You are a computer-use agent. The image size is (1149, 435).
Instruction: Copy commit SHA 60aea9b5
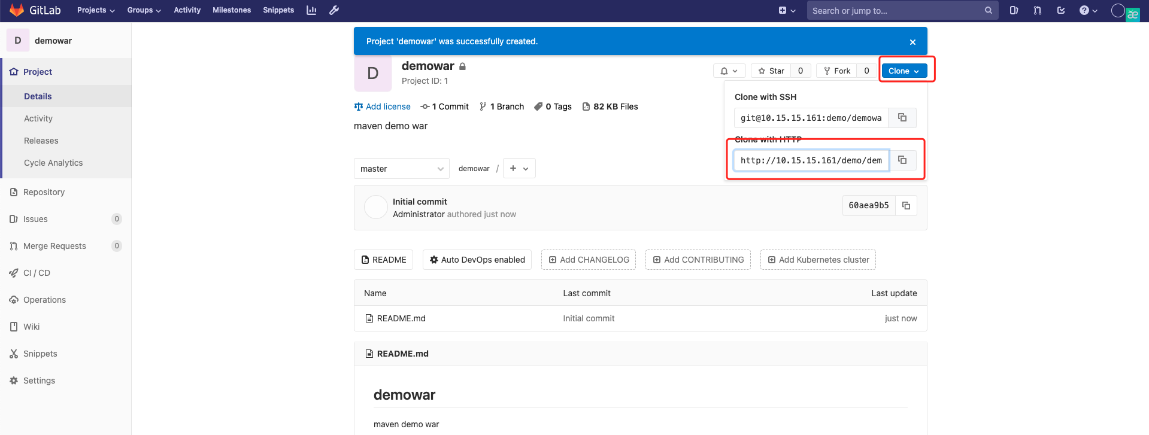[x=906, y=206]
